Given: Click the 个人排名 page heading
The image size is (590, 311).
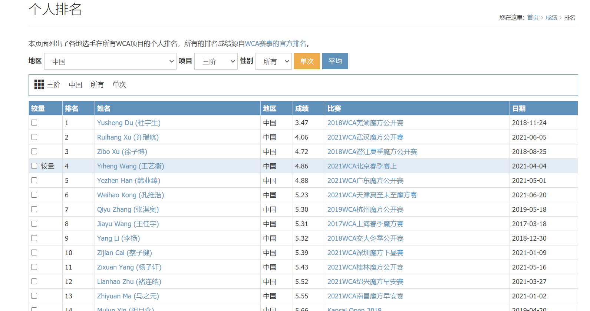Looking at the screenshot, I should (x=55, y=9).
